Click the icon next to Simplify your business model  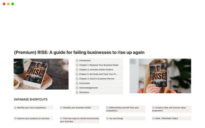pos(61,108)
